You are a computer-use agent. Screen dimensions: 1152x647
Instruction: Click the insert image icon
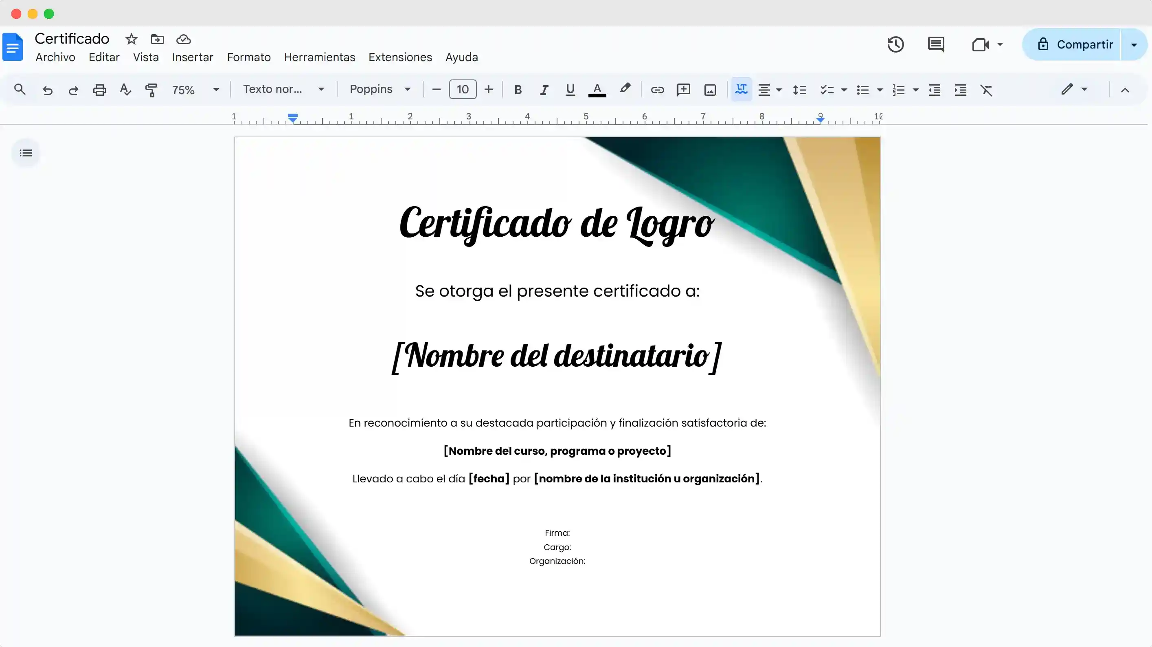coord(710,90)
